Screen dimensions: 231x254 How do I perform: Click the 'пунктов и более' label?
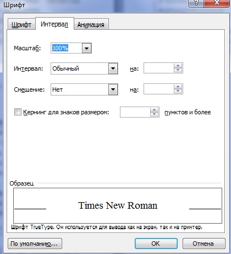188,112
